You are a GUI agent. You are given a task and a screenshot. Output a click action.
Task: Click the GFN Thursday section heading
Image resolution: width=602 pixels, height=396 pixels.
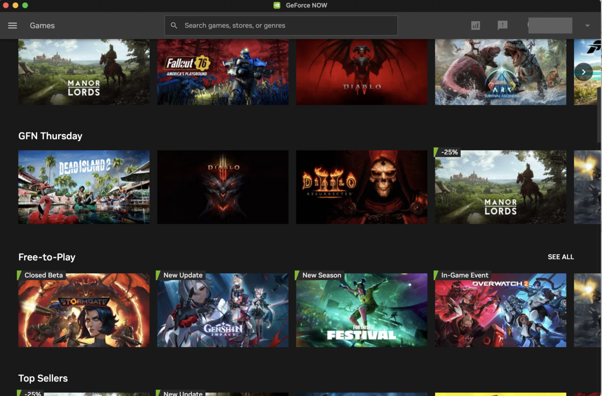tap(50, 136)
